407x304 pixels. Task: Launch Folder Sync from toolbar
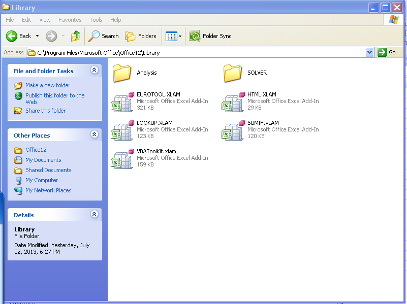[210, 36]
